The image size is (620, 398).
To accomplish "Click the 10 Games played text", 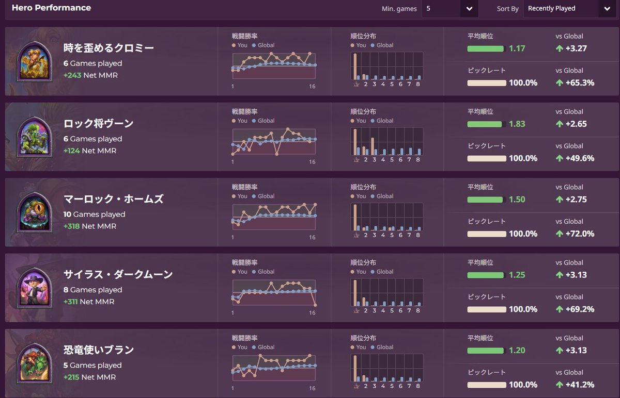I will point(95,214).
